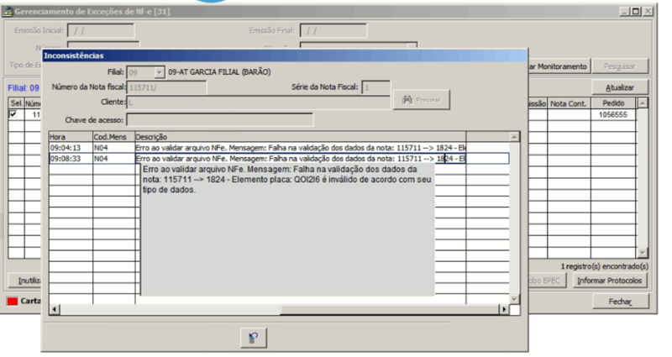Click the scroll up arrow of background grid
Screen dimensions: 672x357
(x=643, y=102)
